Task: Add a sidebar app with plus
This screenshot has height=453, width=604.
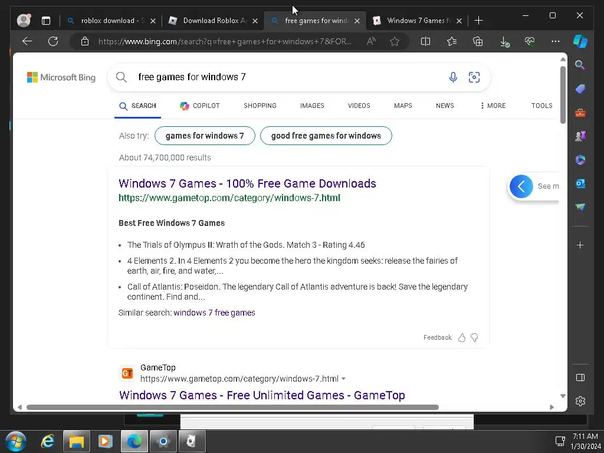Action: [x=580, y=245]
